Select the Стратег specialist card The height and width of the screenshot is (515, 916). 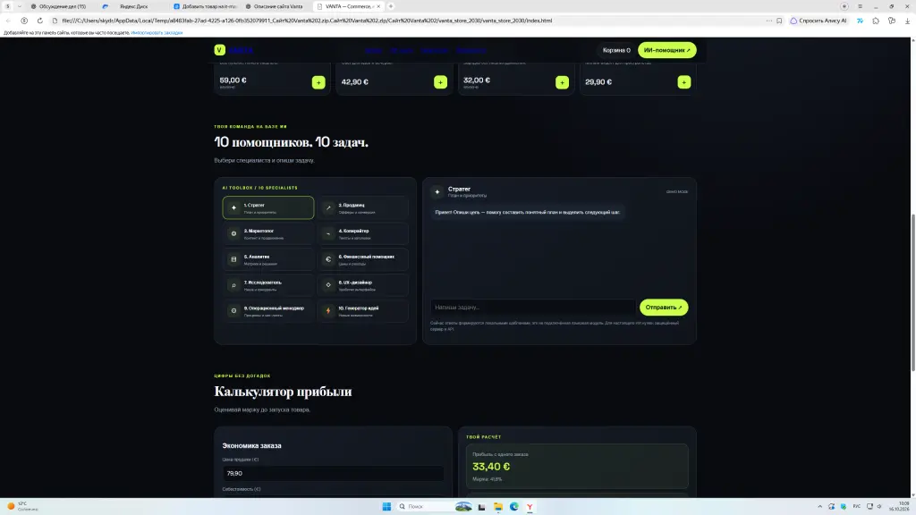coord(268,207)
